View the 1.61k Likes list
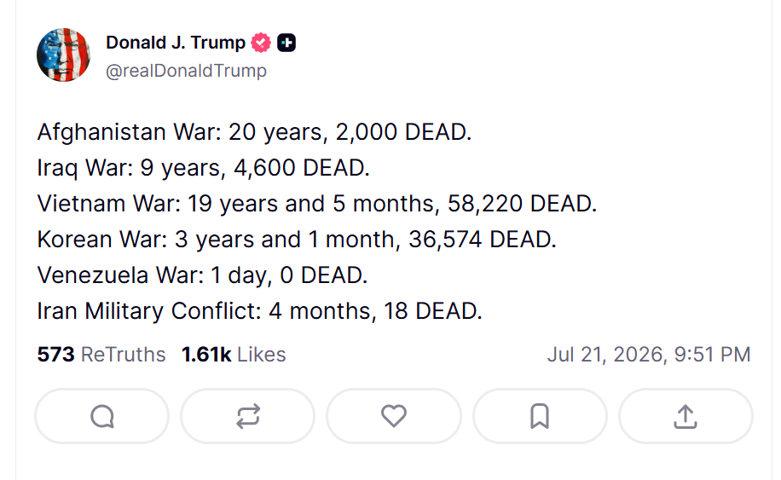 click(x=234, y=355)
